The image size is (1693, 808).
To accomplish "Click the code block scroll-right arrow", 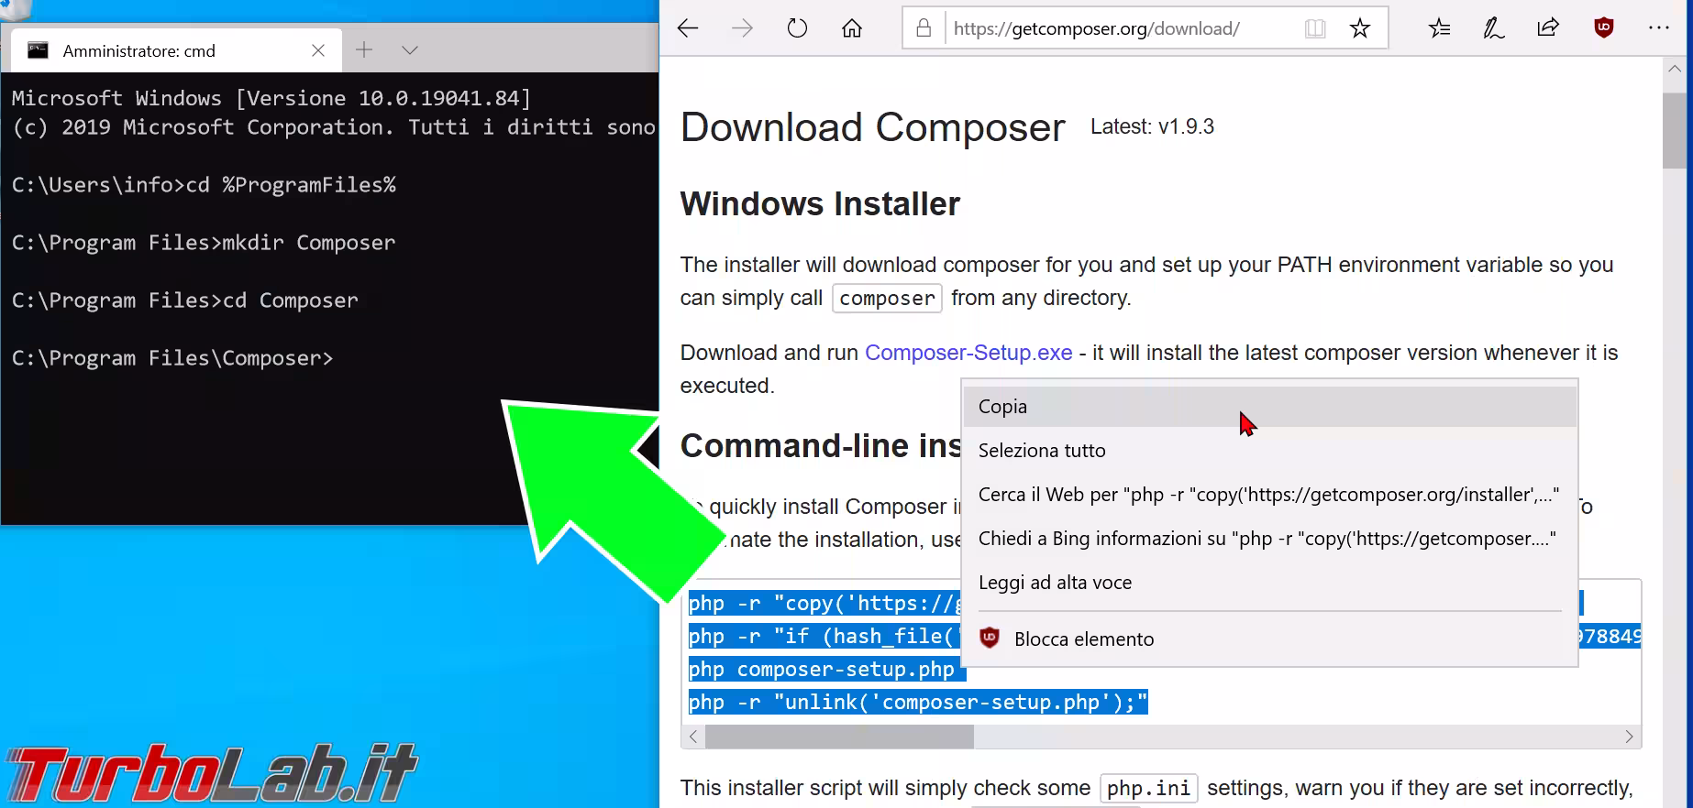I will (1629, 737).
